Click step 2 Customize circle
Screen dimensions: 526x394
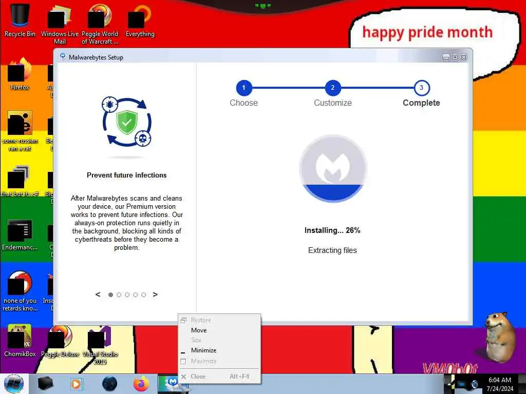[x=333, y=88]
